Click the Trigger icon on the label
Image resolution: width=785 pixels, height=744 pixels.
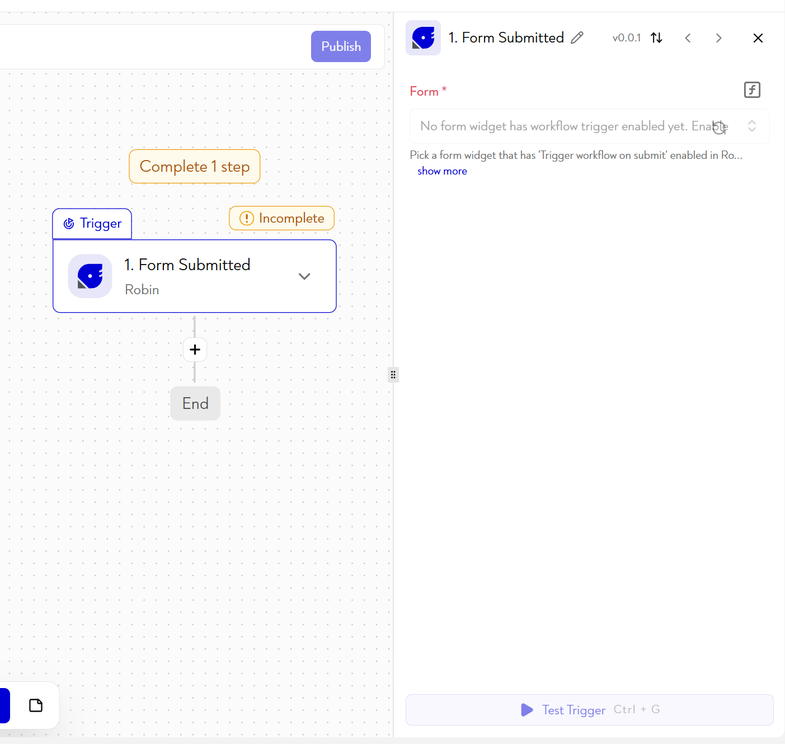click(69, 224)
